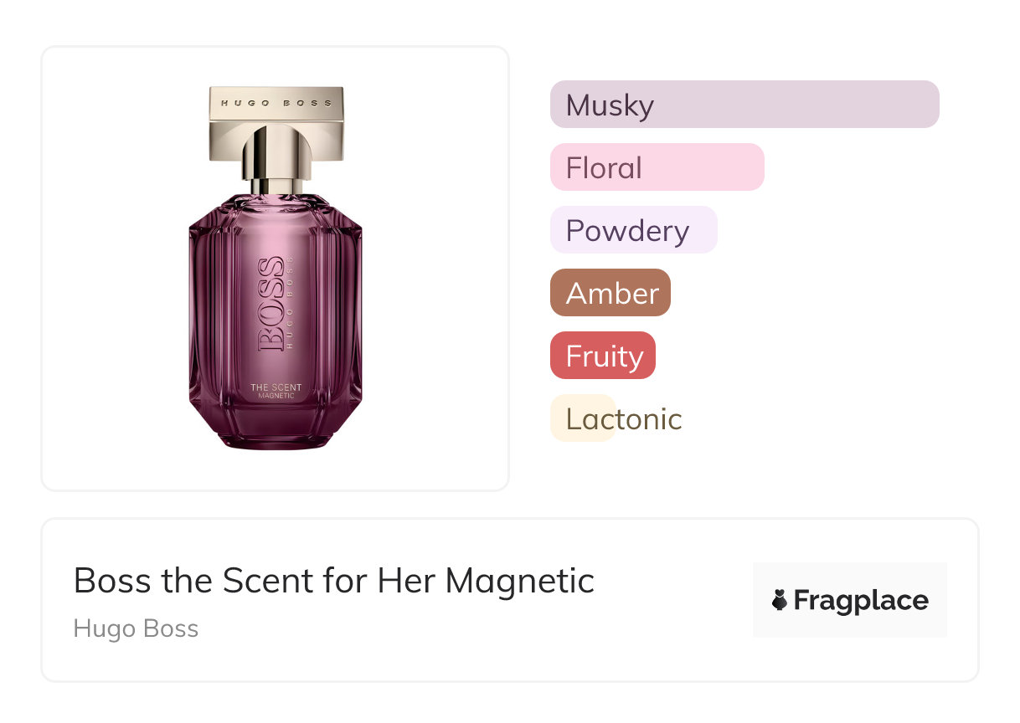This screenshot has height=723, width=1020.
Task: Click the MAGNETIC word on bottle label
Action: (276, 396)
